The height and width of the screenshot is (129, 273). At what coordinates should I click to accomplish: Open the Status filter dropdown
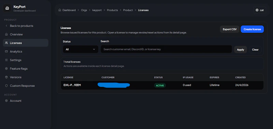pyautogui.click(x=81, y=49)
